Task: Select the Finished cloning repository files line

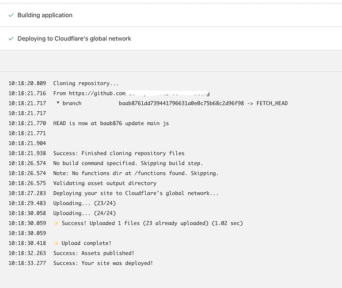Action: point(119,153)
